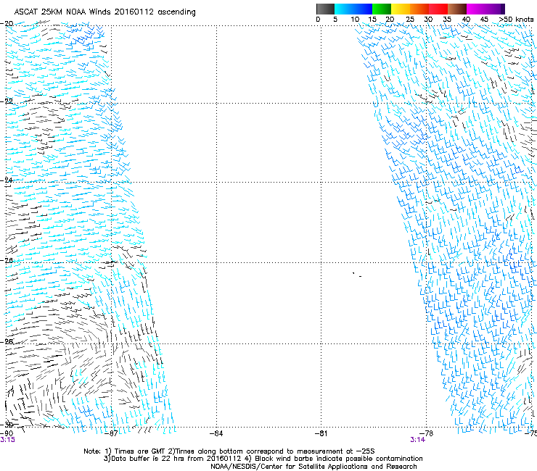Click the -20 latitude label

click(7, 24)
